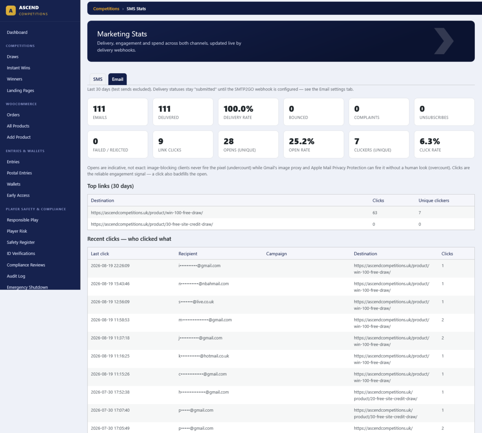The image size is (482, 433).
Task: Click the nbahmail.com recipient
Action: pos(204,284)
